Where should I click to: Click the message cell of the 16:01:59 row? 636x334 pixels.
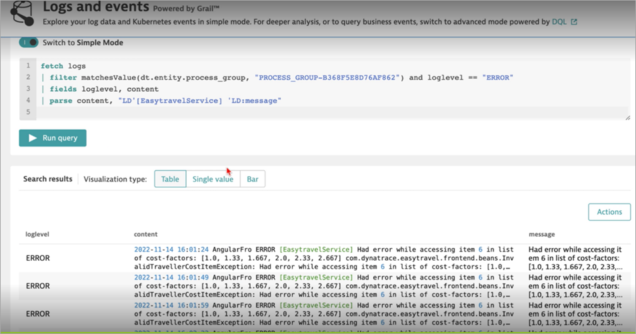[x=575, y=314]
